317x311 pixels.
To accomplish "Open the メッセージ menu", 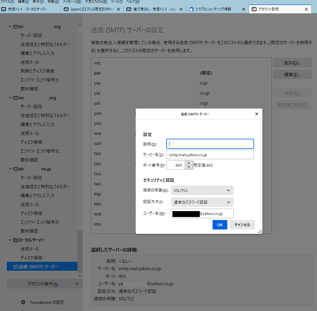I will (72, 1).
